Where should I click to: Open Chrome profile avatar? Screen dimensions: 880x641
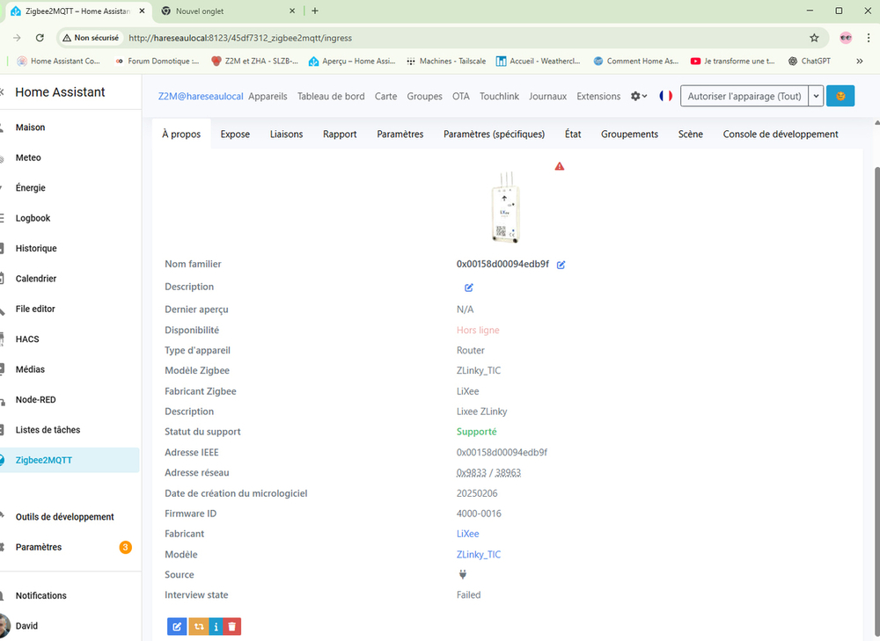846,38
